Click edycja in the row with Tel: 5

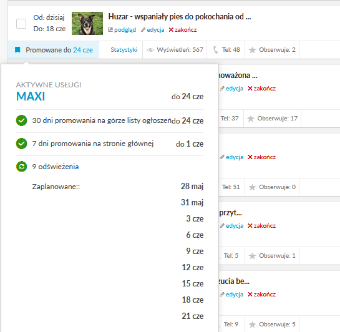(235, 226)
